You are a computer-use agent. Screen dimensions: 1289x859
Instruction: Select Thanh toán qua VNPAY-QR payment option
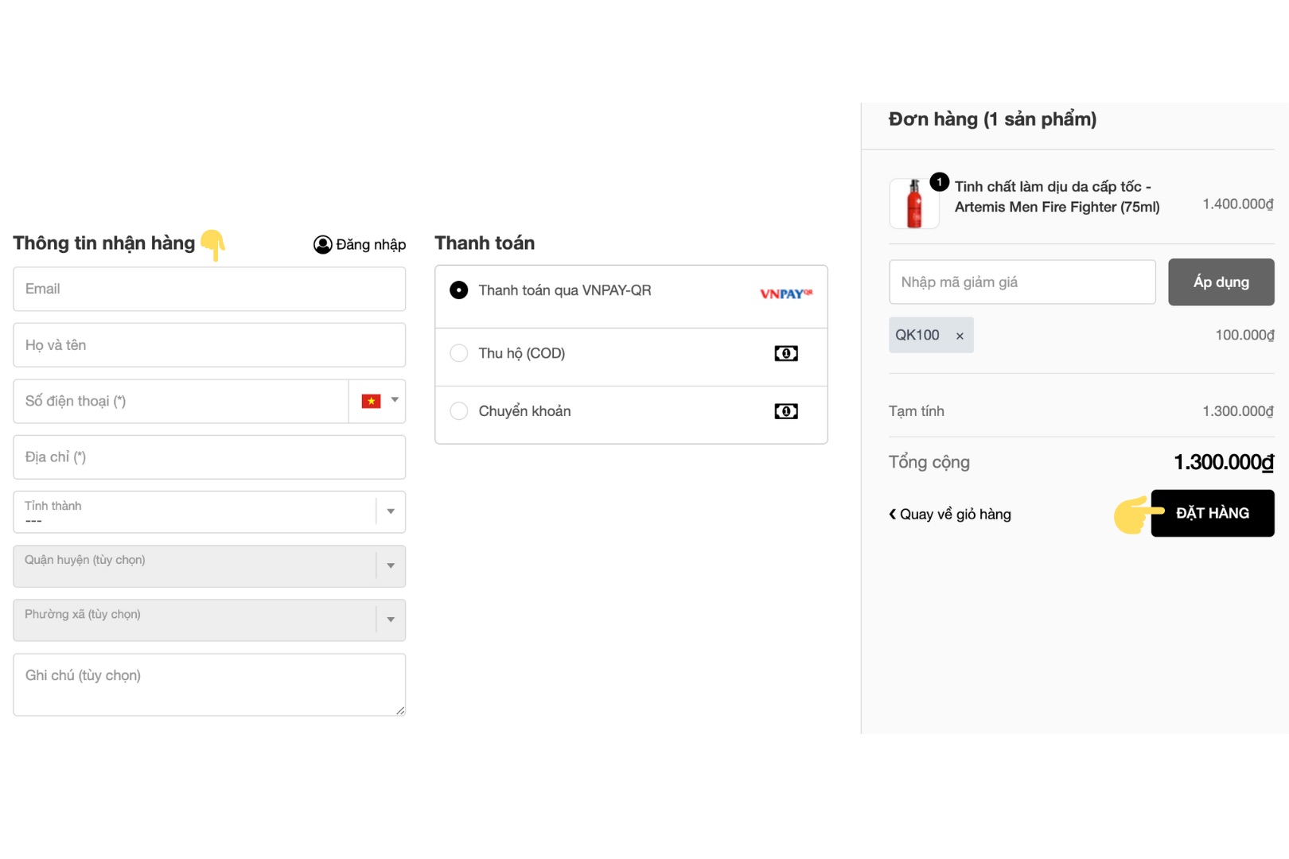click(x=459, y=290)
